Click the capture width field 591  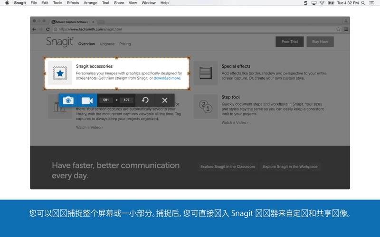106,100
